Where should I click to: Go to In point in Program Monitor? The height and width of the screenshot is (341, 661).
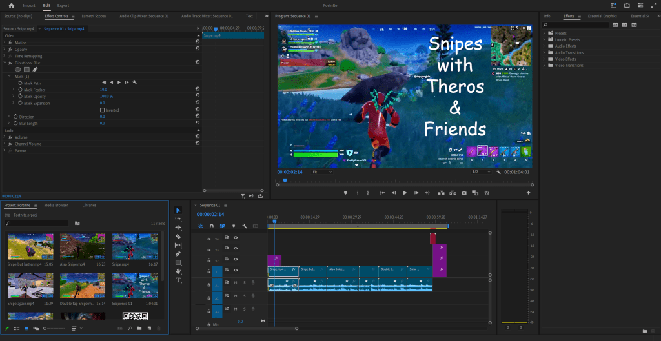coord(382,193)
